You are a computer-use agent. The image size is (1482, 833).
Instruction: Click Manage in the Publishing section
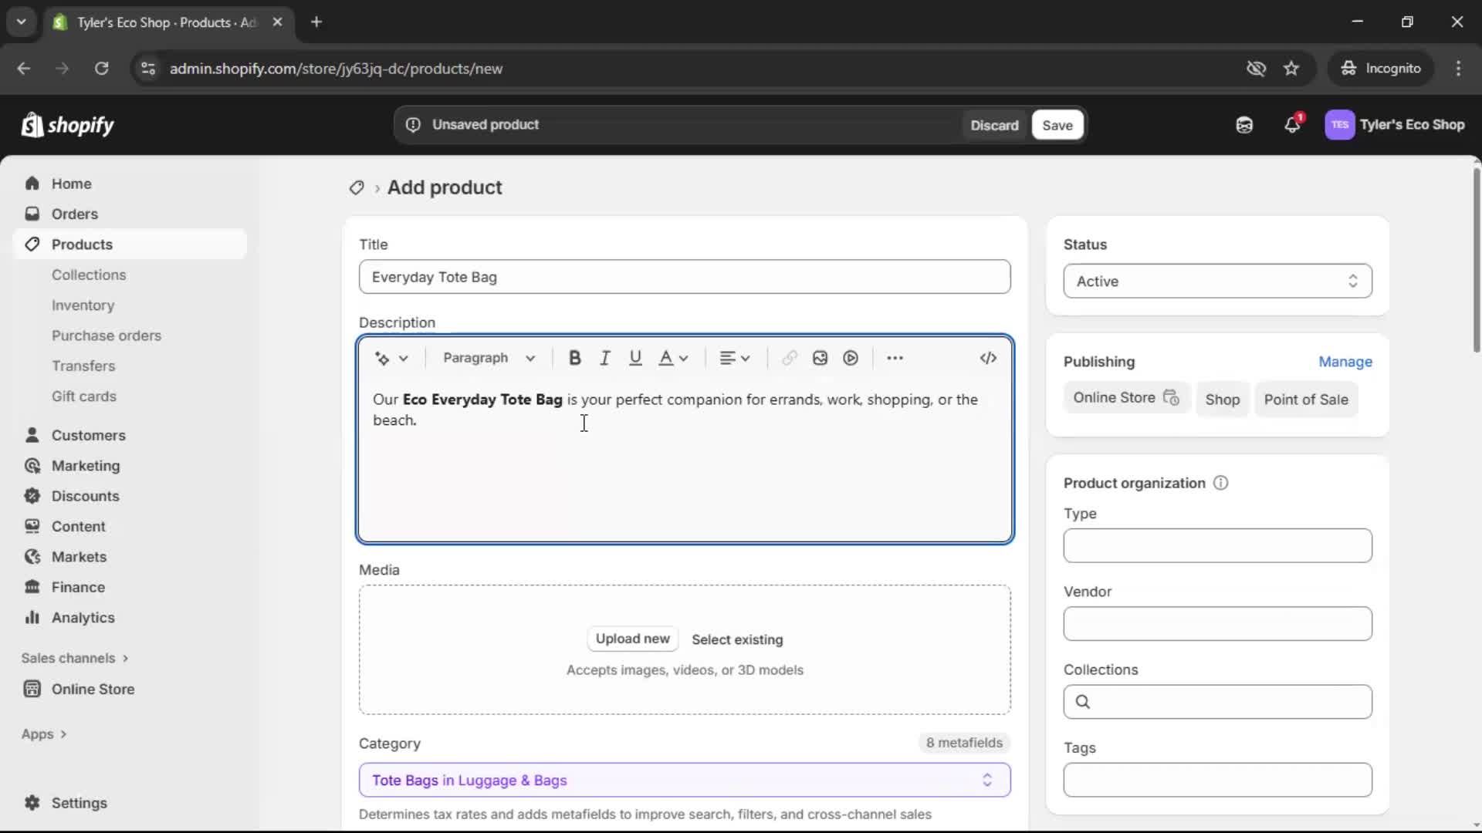pyautogui.click(x=1346, y=362)
